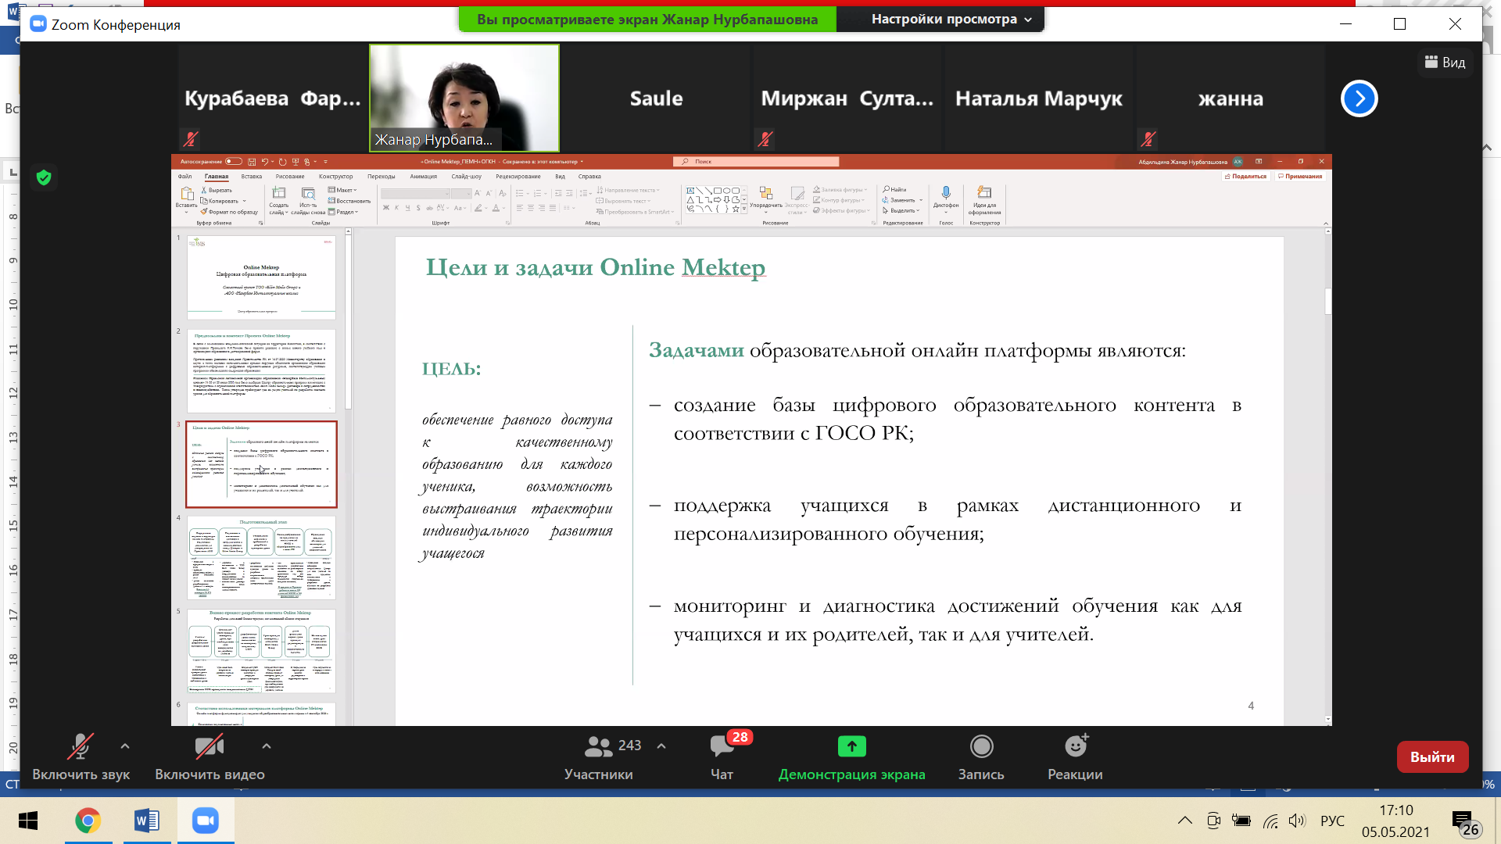The width and height of the screenshot is (1501, 844).
Task: Select slide 4 thumbnail Подготовительный этап
Action: [261, 557]
